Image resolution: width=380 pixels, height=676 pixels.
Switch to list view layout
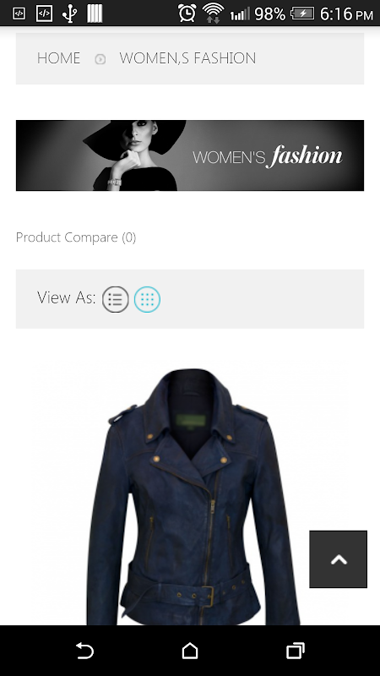point(115,299)
